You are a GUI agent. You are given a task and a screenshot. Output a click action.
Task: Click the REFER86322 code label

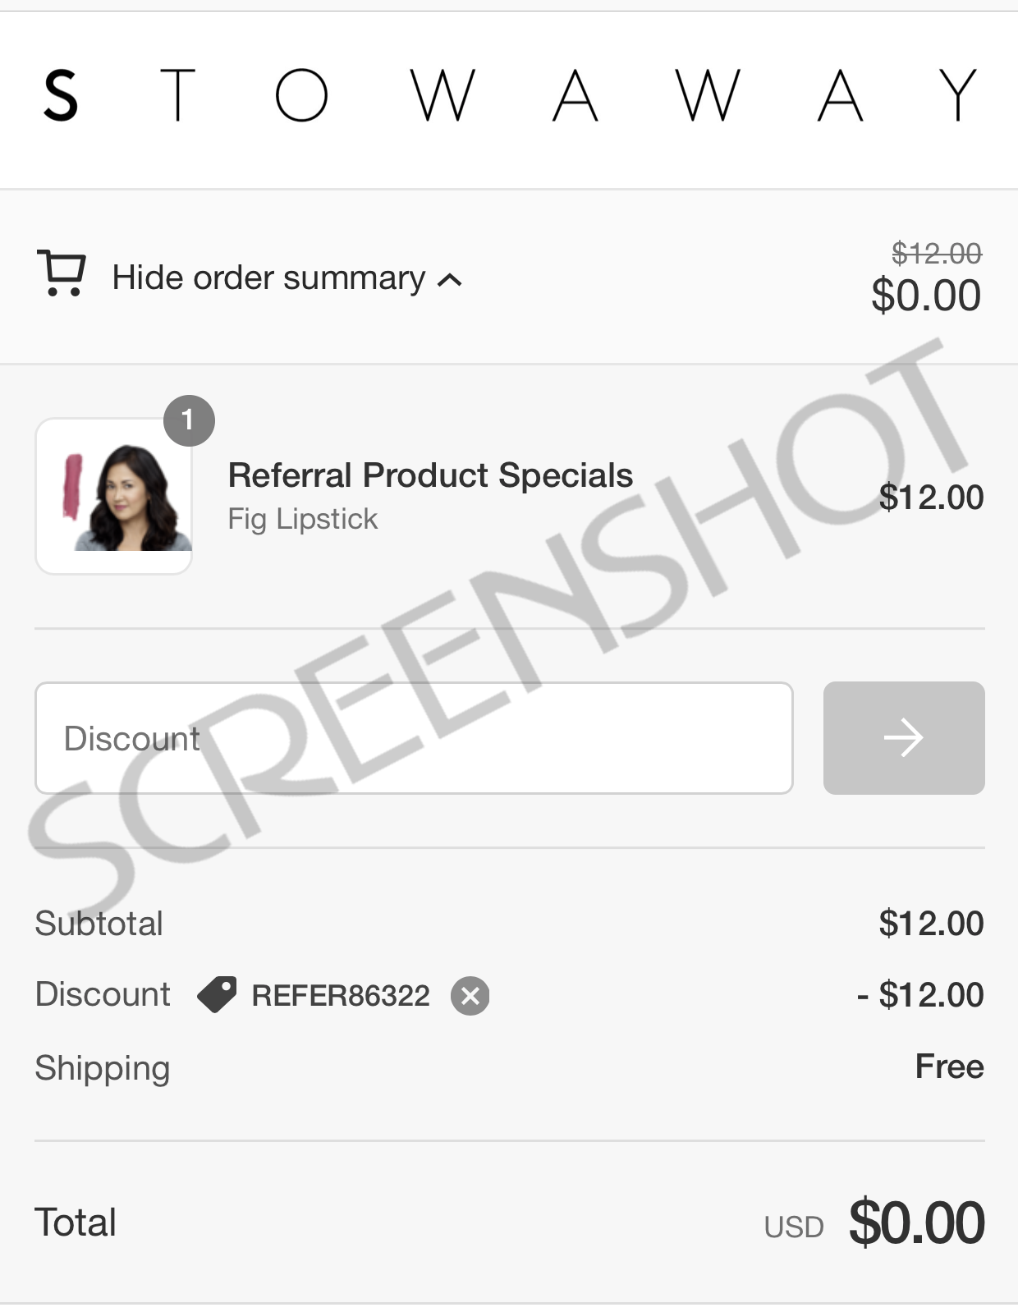coord(341,996)
